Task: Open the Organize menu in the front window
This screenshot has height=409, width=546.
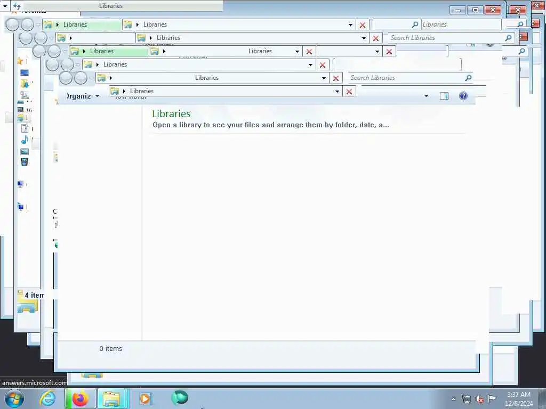Action: click(x=83, y=96)
